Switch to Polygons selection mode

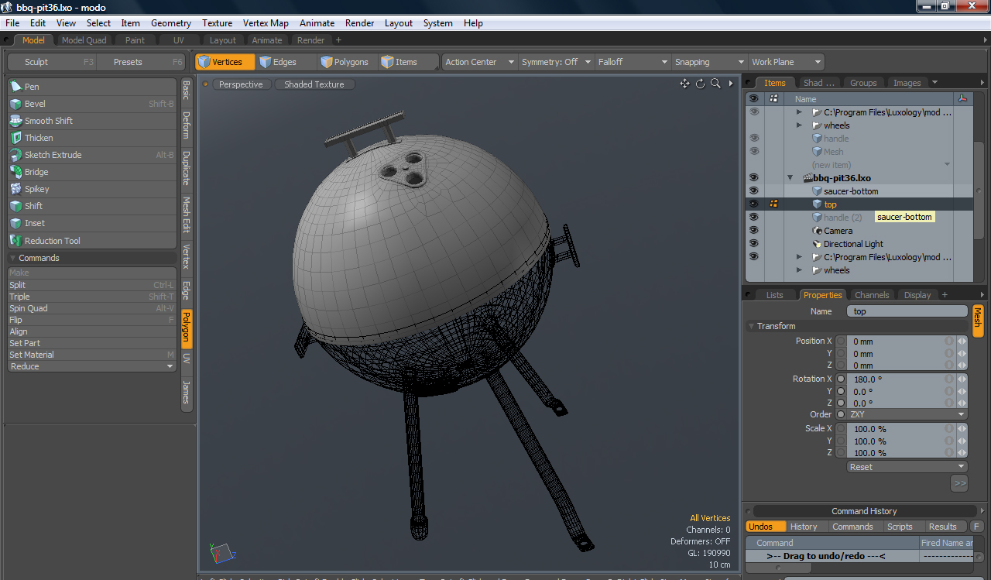pyautogui.click(x=348, y=62)
